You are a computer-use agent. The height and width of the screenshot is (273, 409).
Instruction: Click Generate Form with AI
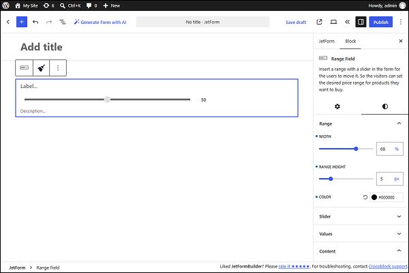pos(100,23)
